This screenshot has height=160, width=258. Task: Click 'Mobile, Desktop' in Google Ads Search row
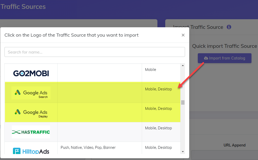(158, 89)
